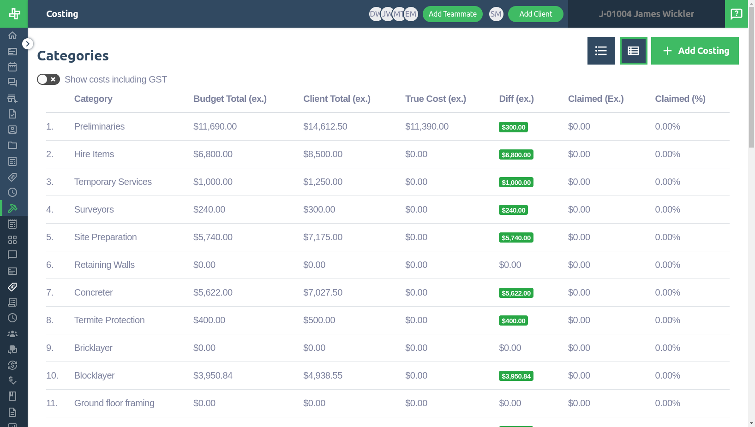Click the green $6,800.00 diff badge for Hire Items
Screen dimensions: 755x427
[516, 154]
